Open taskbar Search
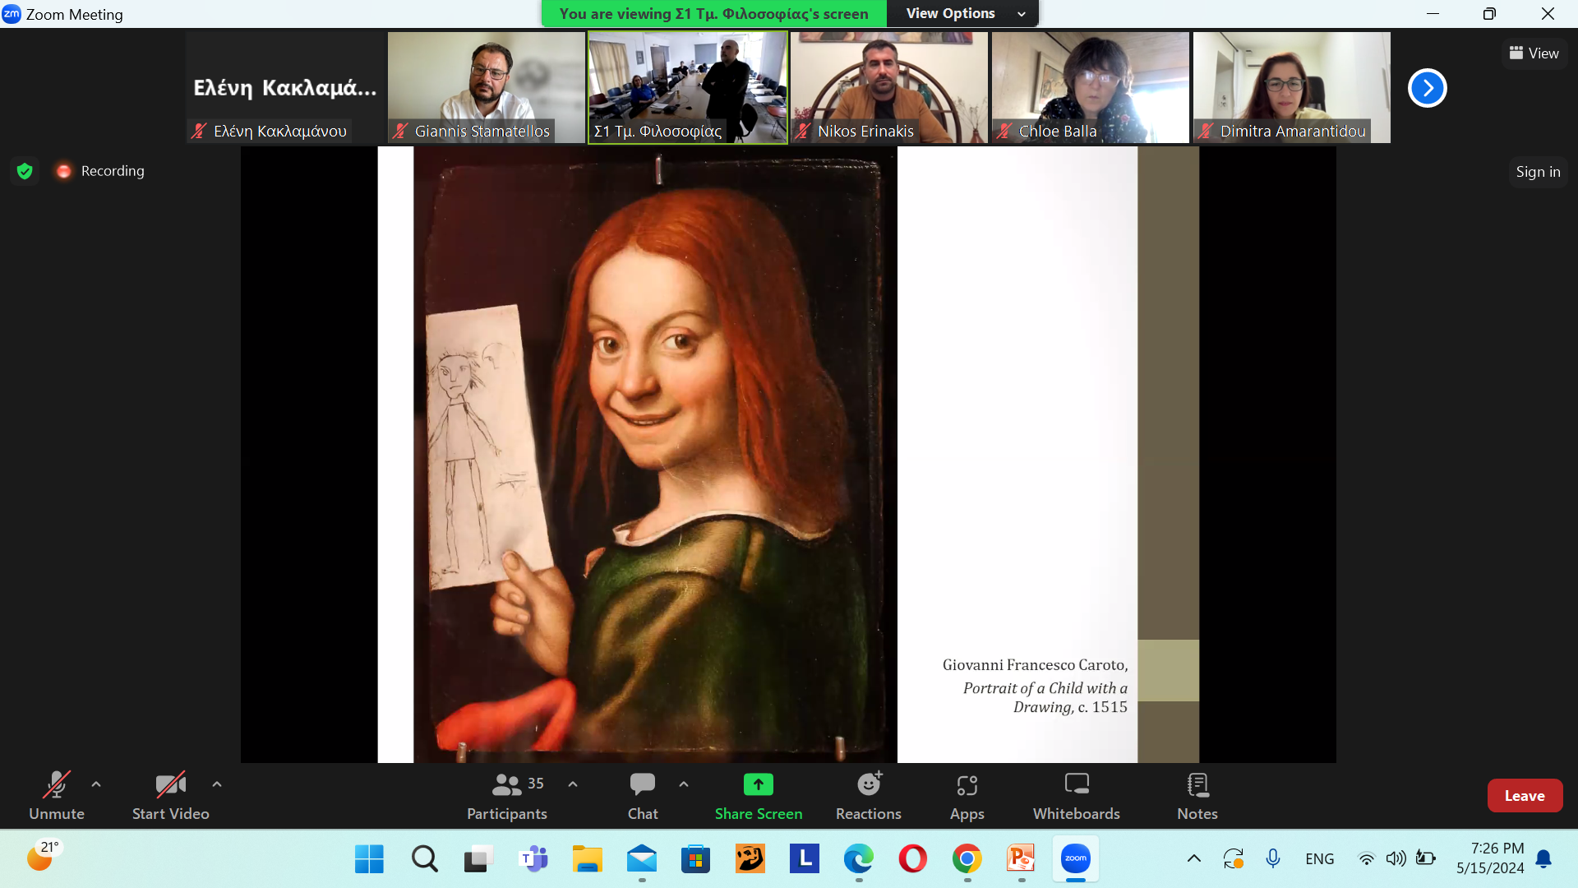The width and height of the screenshot is (1578, 888). pos(424,859)
